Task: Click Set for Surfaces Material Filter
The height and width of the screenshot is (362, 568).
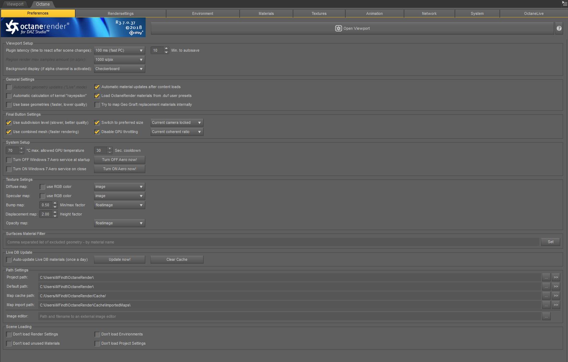Action: click(551, 242)
